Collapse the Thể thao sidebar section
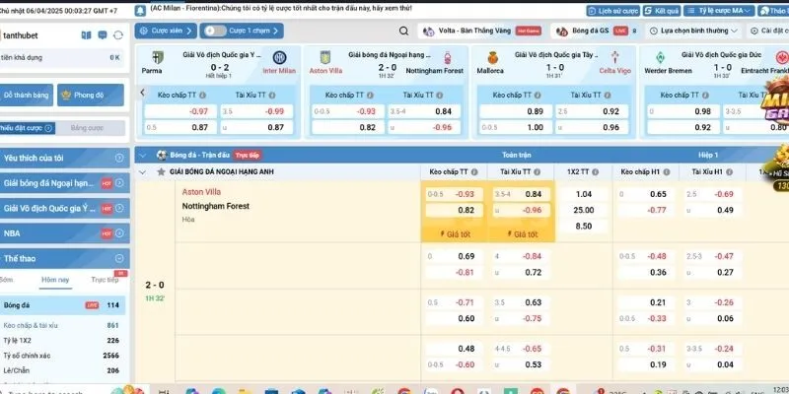Viewport: 789px width, 394px height. (x=120, y=258)
